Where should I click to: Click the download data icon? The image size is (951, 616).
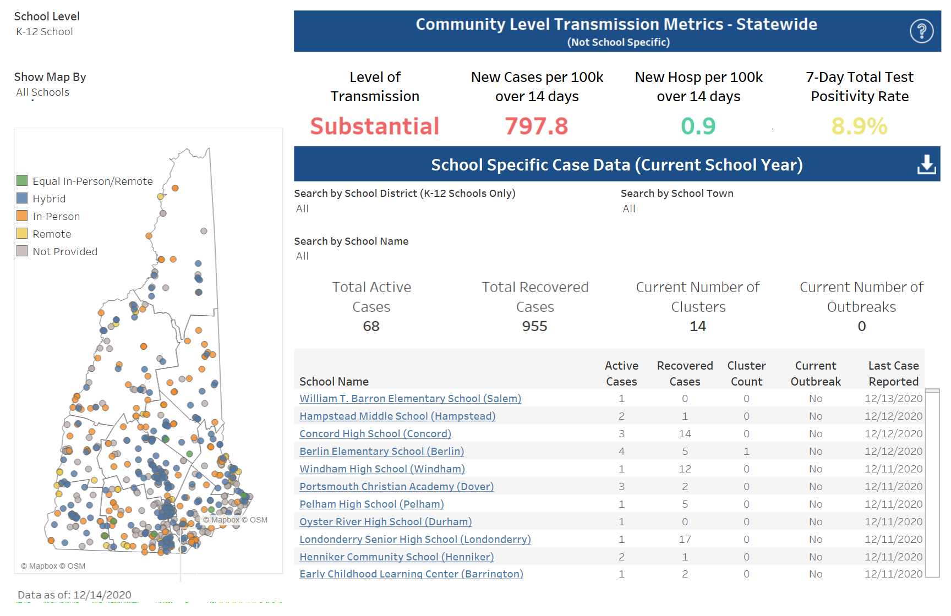926,164
